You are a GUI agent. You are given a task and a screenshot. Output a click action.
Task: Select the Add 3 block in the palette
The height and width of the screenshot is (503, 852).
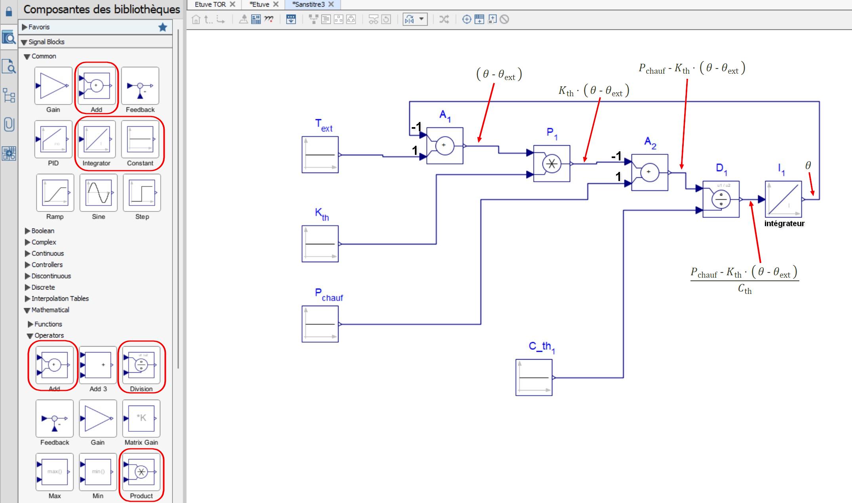tap(98, 365)
